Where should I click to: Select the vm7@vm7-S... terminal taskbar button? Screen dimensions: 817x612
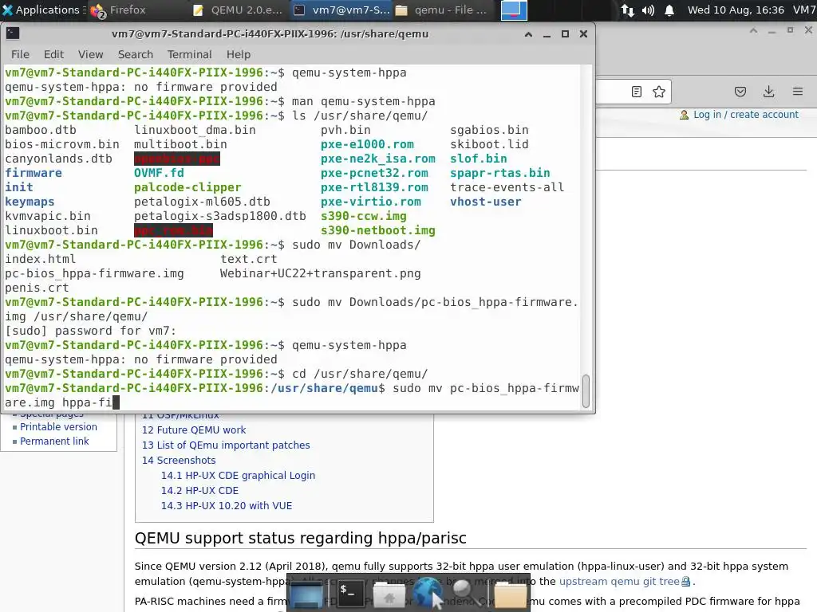pyautogui.click(x=341, y=10)
